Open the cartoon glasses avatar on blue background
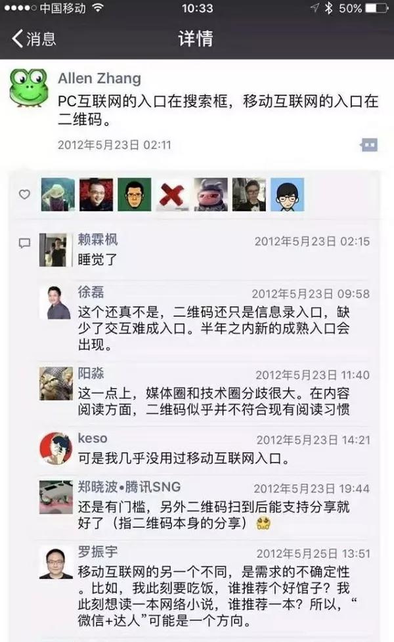The image size is (394, 642). [x=287, y=194]
